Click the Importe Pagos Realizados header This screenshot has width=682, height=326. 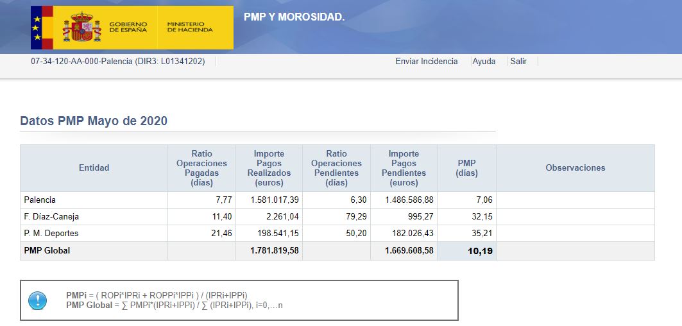pos(269,168)
